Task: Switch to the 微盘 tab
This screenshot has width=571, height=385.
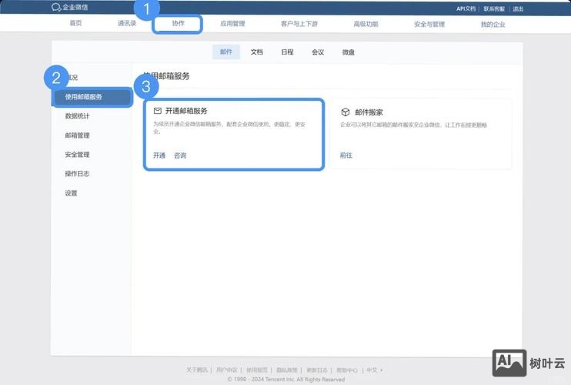Action: click(x=349, y=52)
